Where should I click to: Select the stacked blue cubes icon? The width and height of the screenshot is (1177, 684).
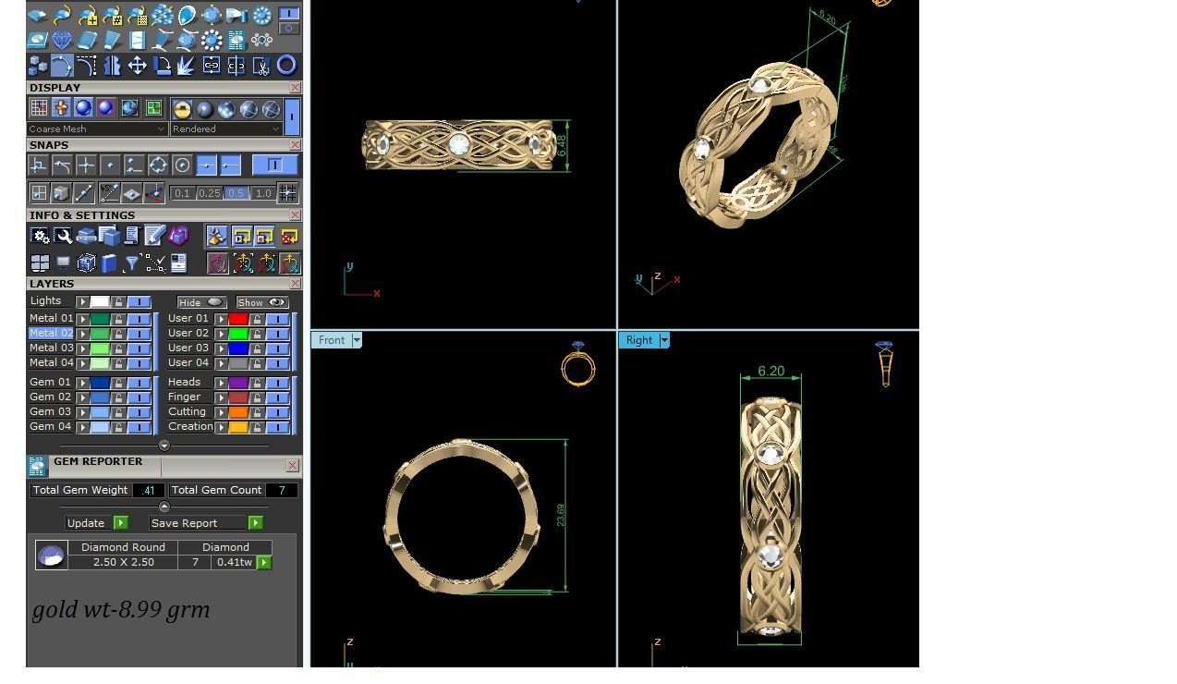coord(38,66)
